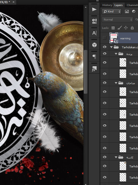This screenshot has height=185, width=138.
Task: Collapse the پرنده group
Action: pyautogui.click(x=116, y=54)
